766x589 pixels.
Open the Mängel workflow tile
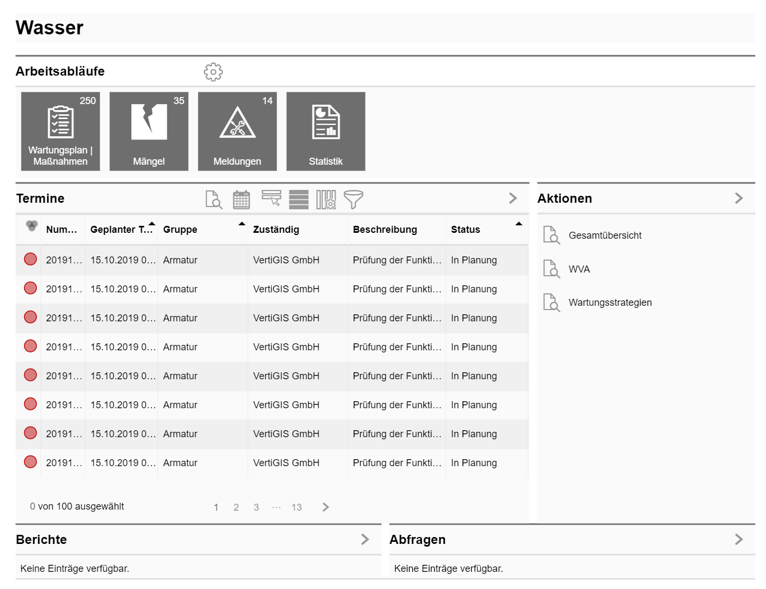[149, 131]
